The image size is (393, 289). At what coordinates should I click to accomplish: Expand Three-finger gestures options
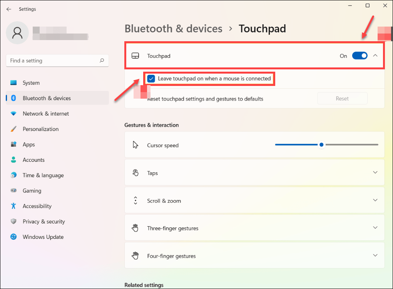point(375,228)
